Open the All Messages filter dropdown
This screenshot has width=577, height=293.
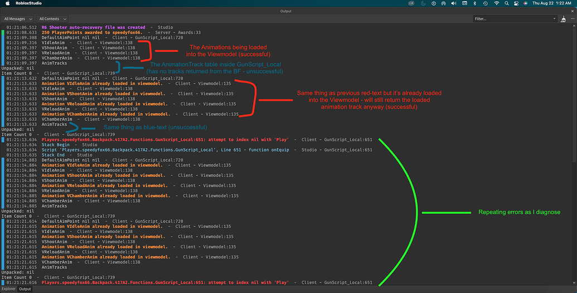pos(18,19)
